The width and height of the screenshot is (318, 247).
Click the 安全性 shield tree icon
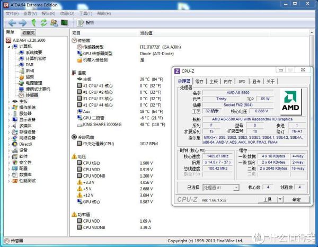[x=15, y=162]
